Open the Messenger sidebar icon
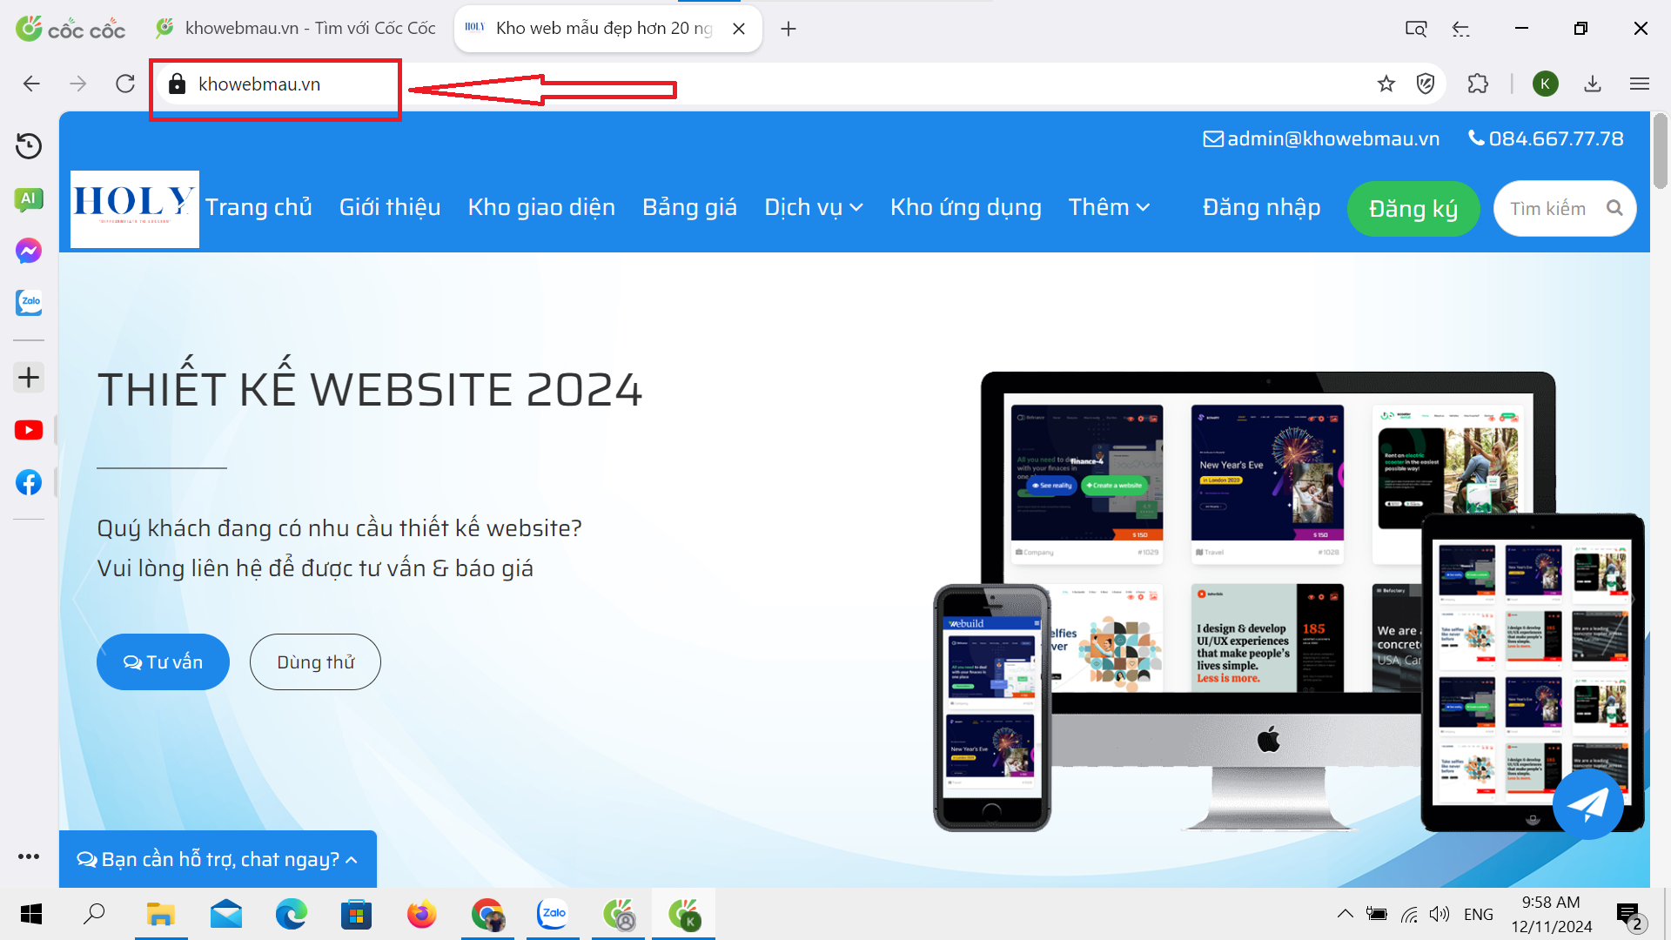Viewport: 1671px width, 940px height. (x=29, y=251)
